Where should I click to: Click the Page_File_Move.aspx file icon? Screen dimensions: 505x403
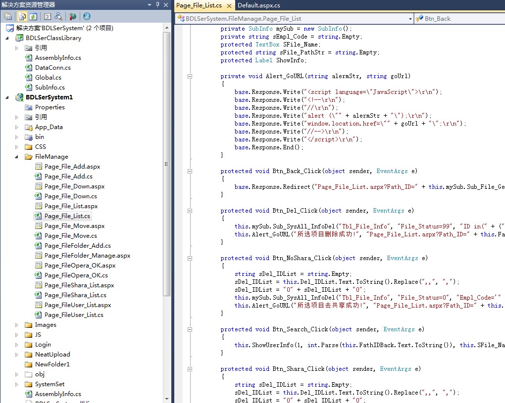(38, 226)
